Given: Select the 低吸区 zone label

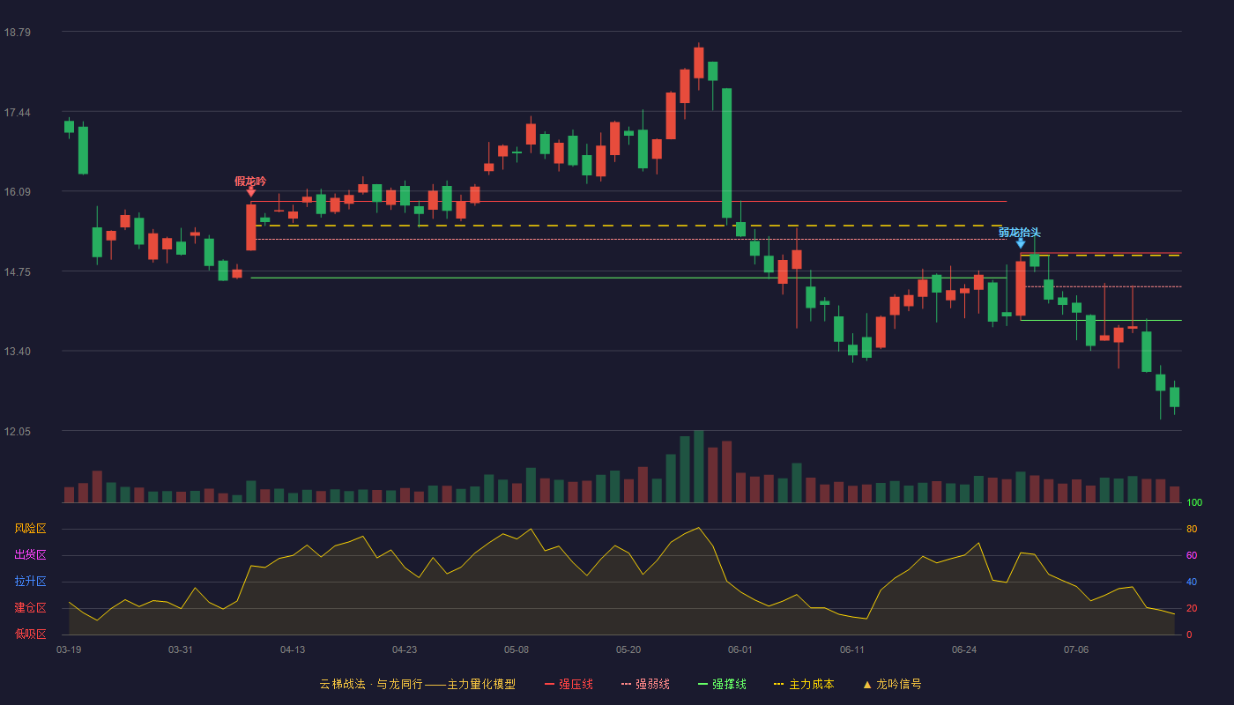Looking at the screenshot, I should coord(30,634).
